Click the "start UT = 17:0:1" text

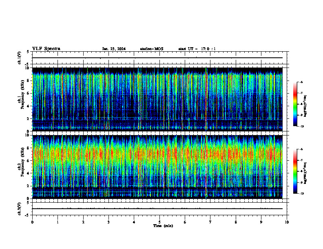pyautogui.click(x=197, y=49)
